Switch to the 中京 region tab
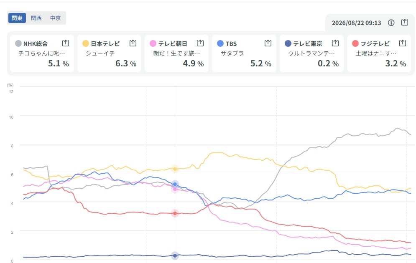Screen dimensions: 416x263 (x=56, y=18)
